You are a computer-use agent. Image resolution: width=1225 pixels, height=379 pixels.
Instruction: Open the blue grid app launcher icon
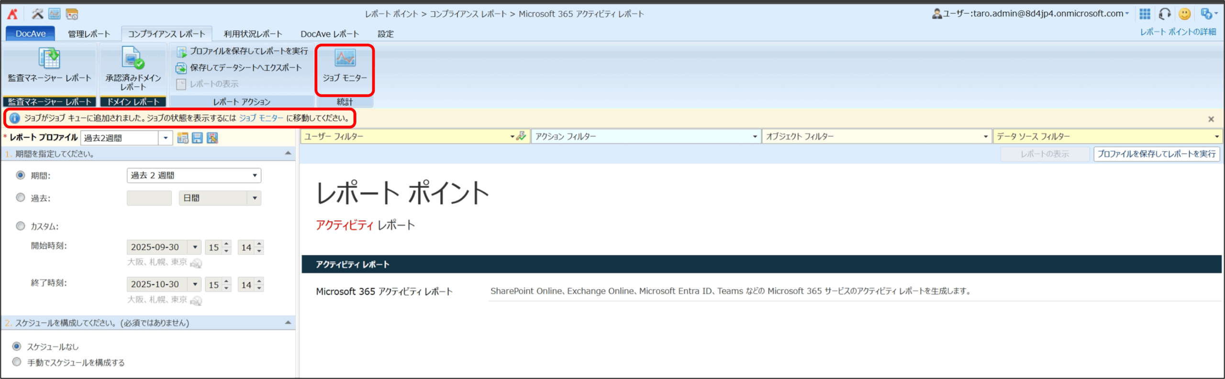1145,14
